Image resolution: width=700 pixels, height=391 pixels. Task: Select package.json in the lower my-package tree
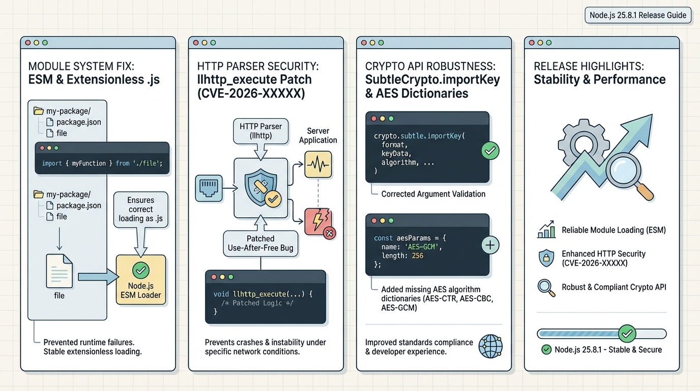click(78, 206)
